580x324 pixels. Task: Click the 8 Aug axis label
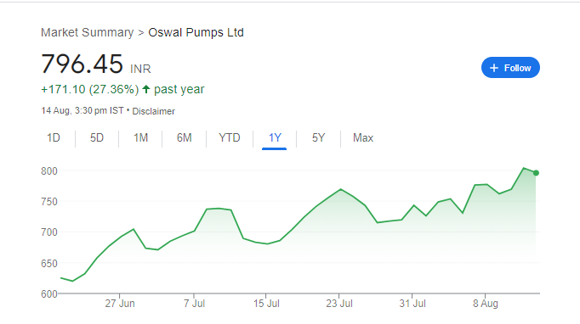coord(486,304)
